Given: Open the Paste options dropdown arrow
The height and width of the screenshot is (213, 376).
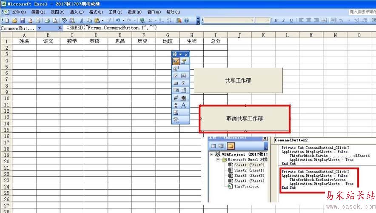Looking at the screenshot, I should pyautogui.click(x=103, y=20).
